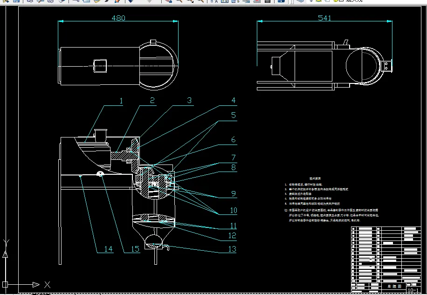Click part number label 14

108,249
